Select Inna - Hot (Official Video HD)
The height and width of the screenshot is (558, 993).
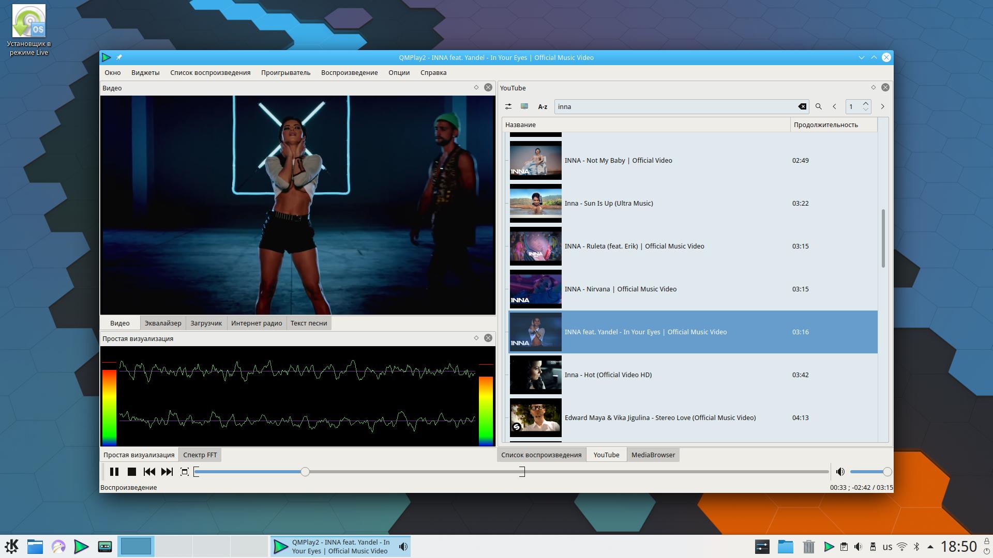pyautogui.click(x=608, y=375)
